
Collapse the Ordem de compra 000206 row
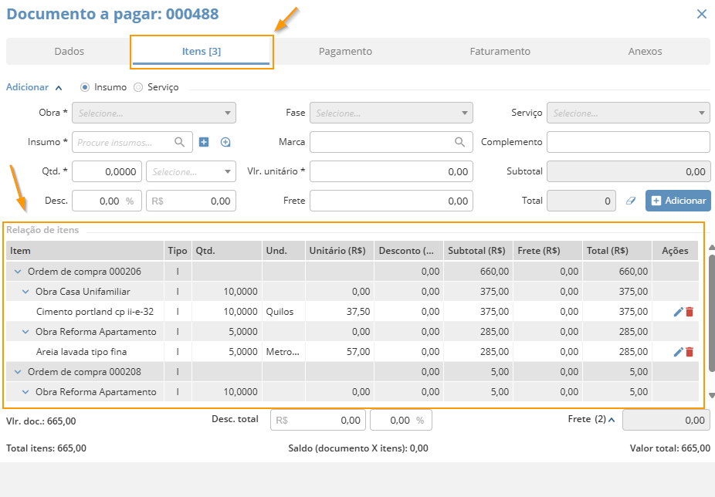point(17,272)
